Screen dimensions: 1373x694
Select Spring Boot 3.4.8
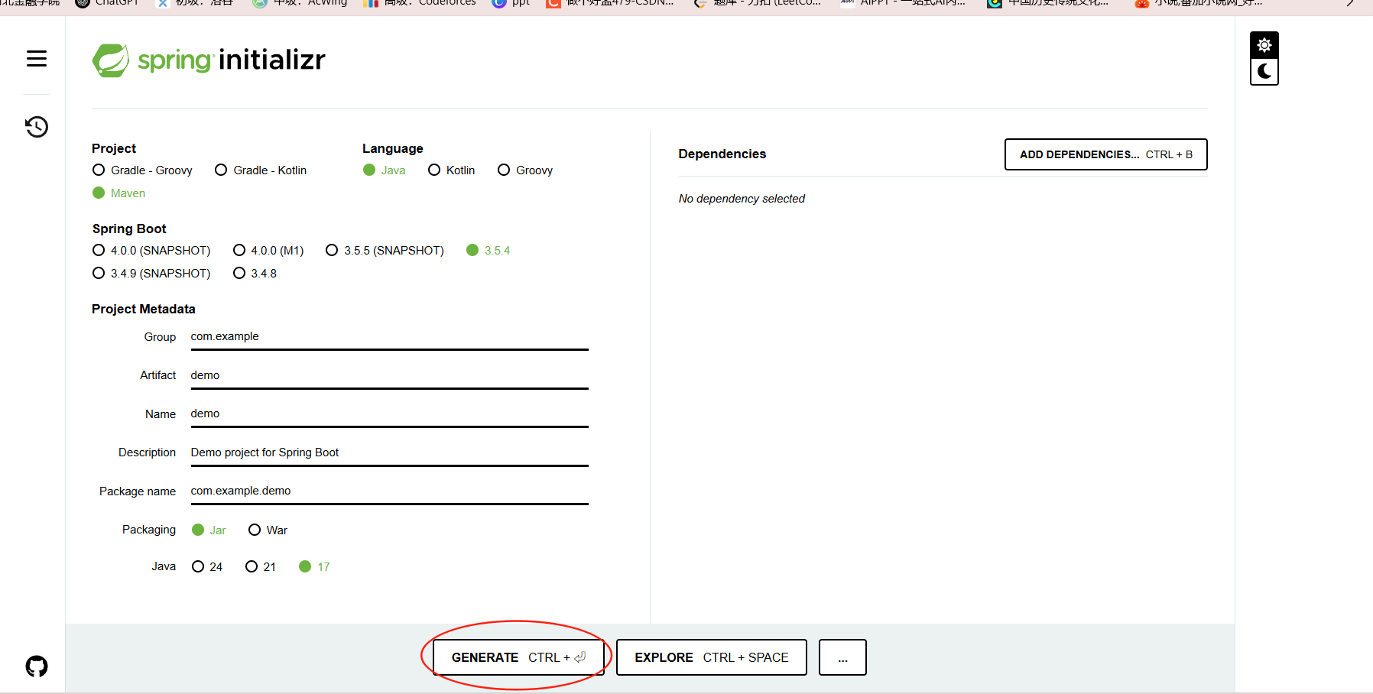(x=255, y=274)
